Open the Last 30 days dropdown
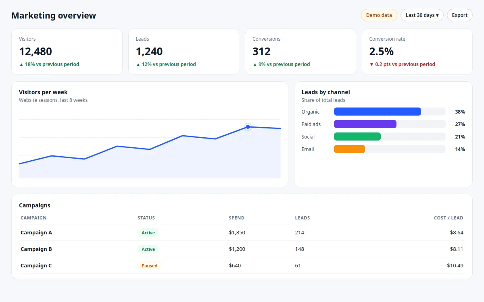This screenshot has width=484, height=302. coord(422,15)
